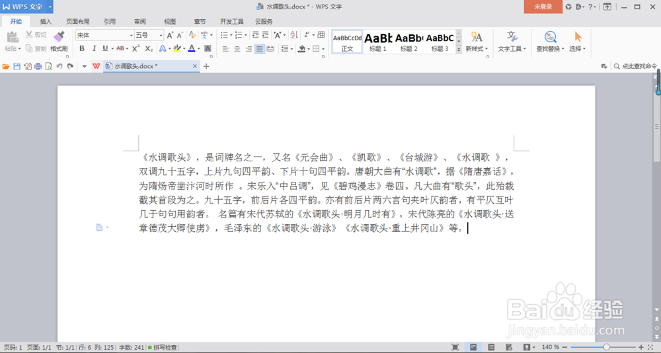The width and height of the screenshot is (661, 353).
Task: Align text right
Action: pos(249,49)
